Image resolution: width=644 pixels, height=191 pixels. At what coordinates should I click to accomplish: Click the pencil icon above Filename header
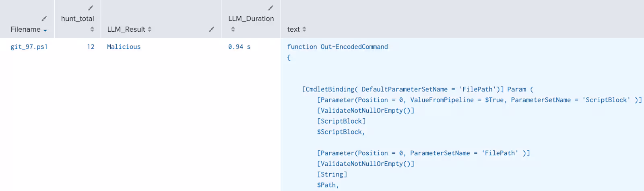click(x=44, y=18)
